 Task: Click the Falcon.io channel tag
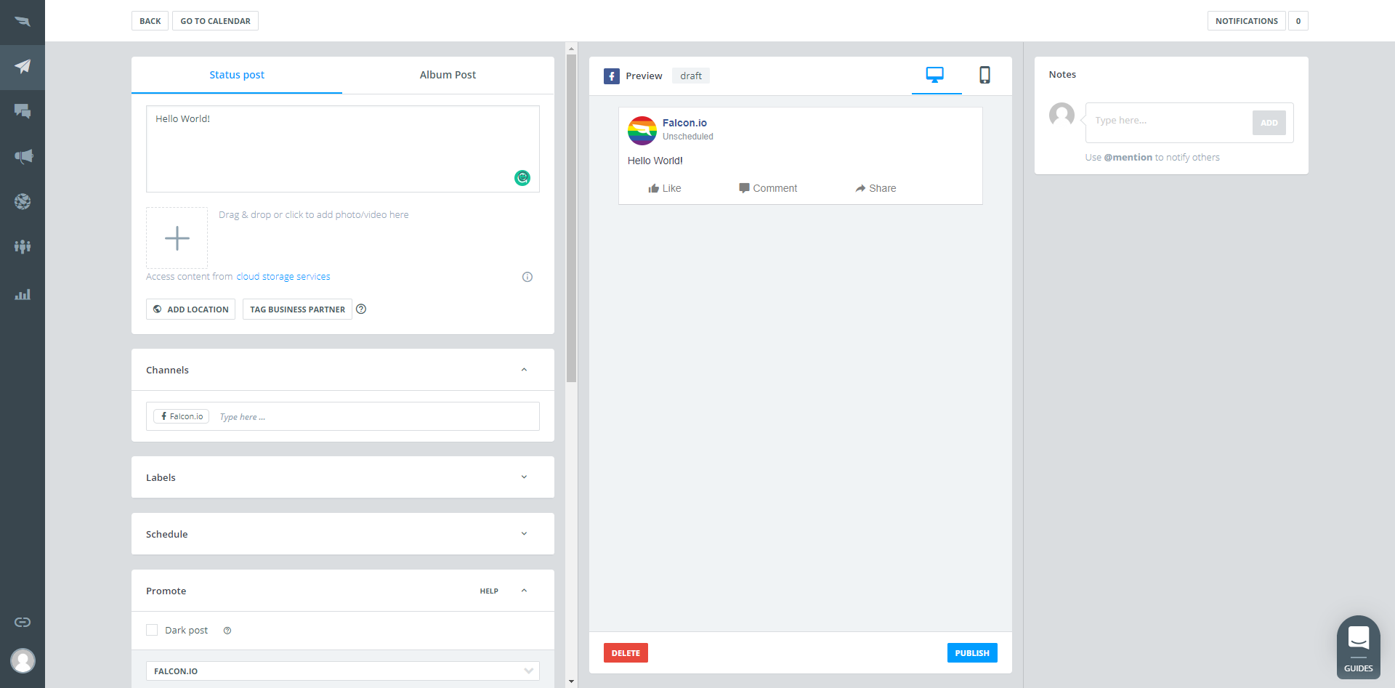[182, 416]
